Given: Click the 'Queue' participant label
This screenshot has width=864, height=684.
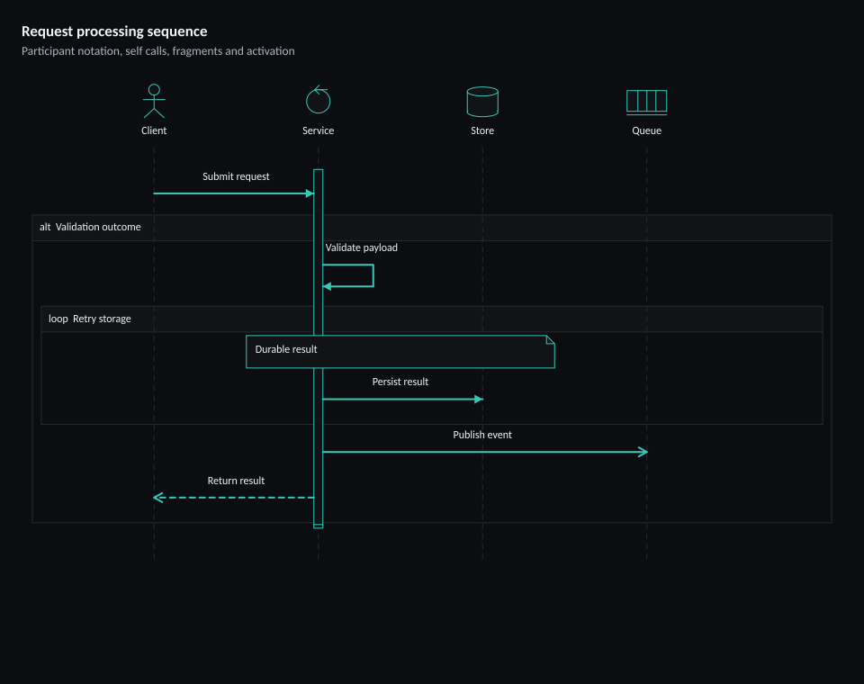Looking at the screenshot, I should tap(646, 130).
